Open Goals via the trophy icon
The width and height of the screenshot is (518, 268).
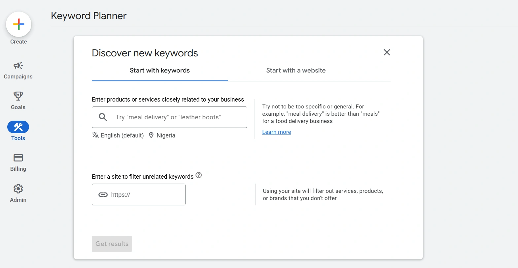point(18,96)
